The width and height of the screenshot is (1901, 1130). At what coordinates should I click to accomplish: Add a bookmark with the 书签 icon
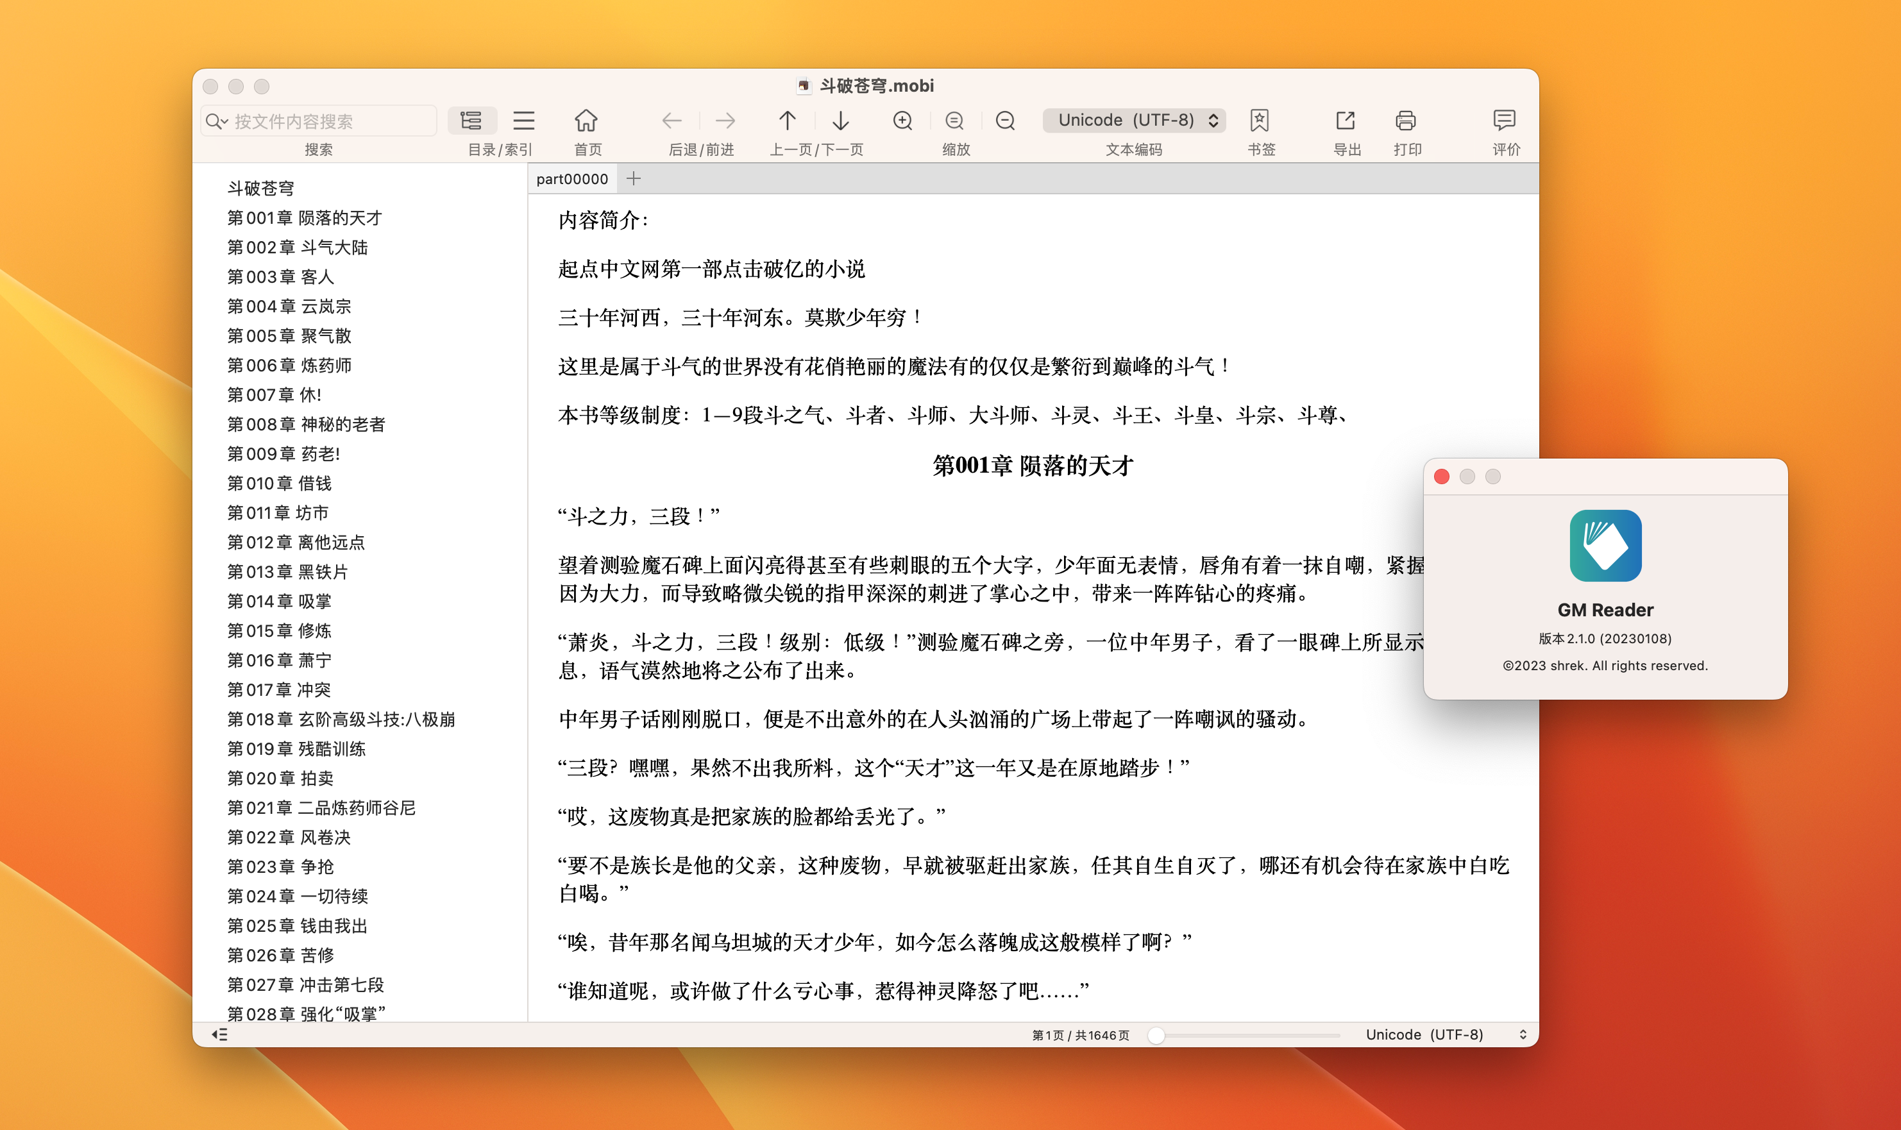coord(1259,121)
